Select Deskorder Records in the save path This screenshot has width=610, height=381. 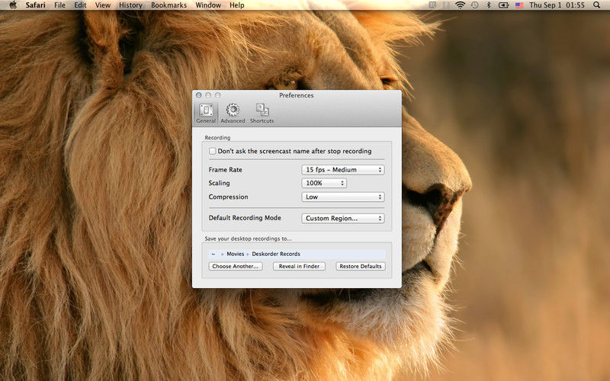tap(276, 254)
